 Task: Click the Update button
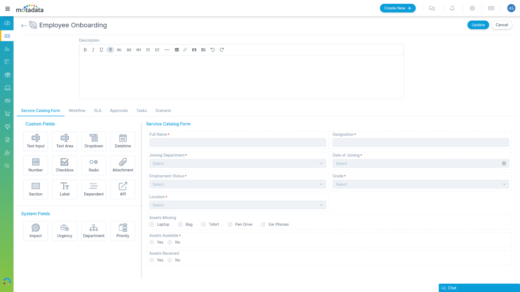pyautogui.click(x=478, y=25)
